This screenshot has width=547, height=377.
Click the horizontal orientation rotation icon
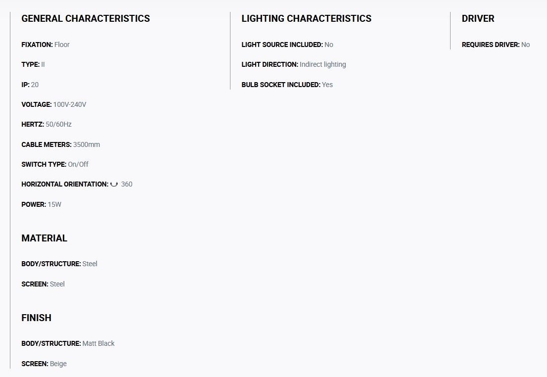[114, 185]
